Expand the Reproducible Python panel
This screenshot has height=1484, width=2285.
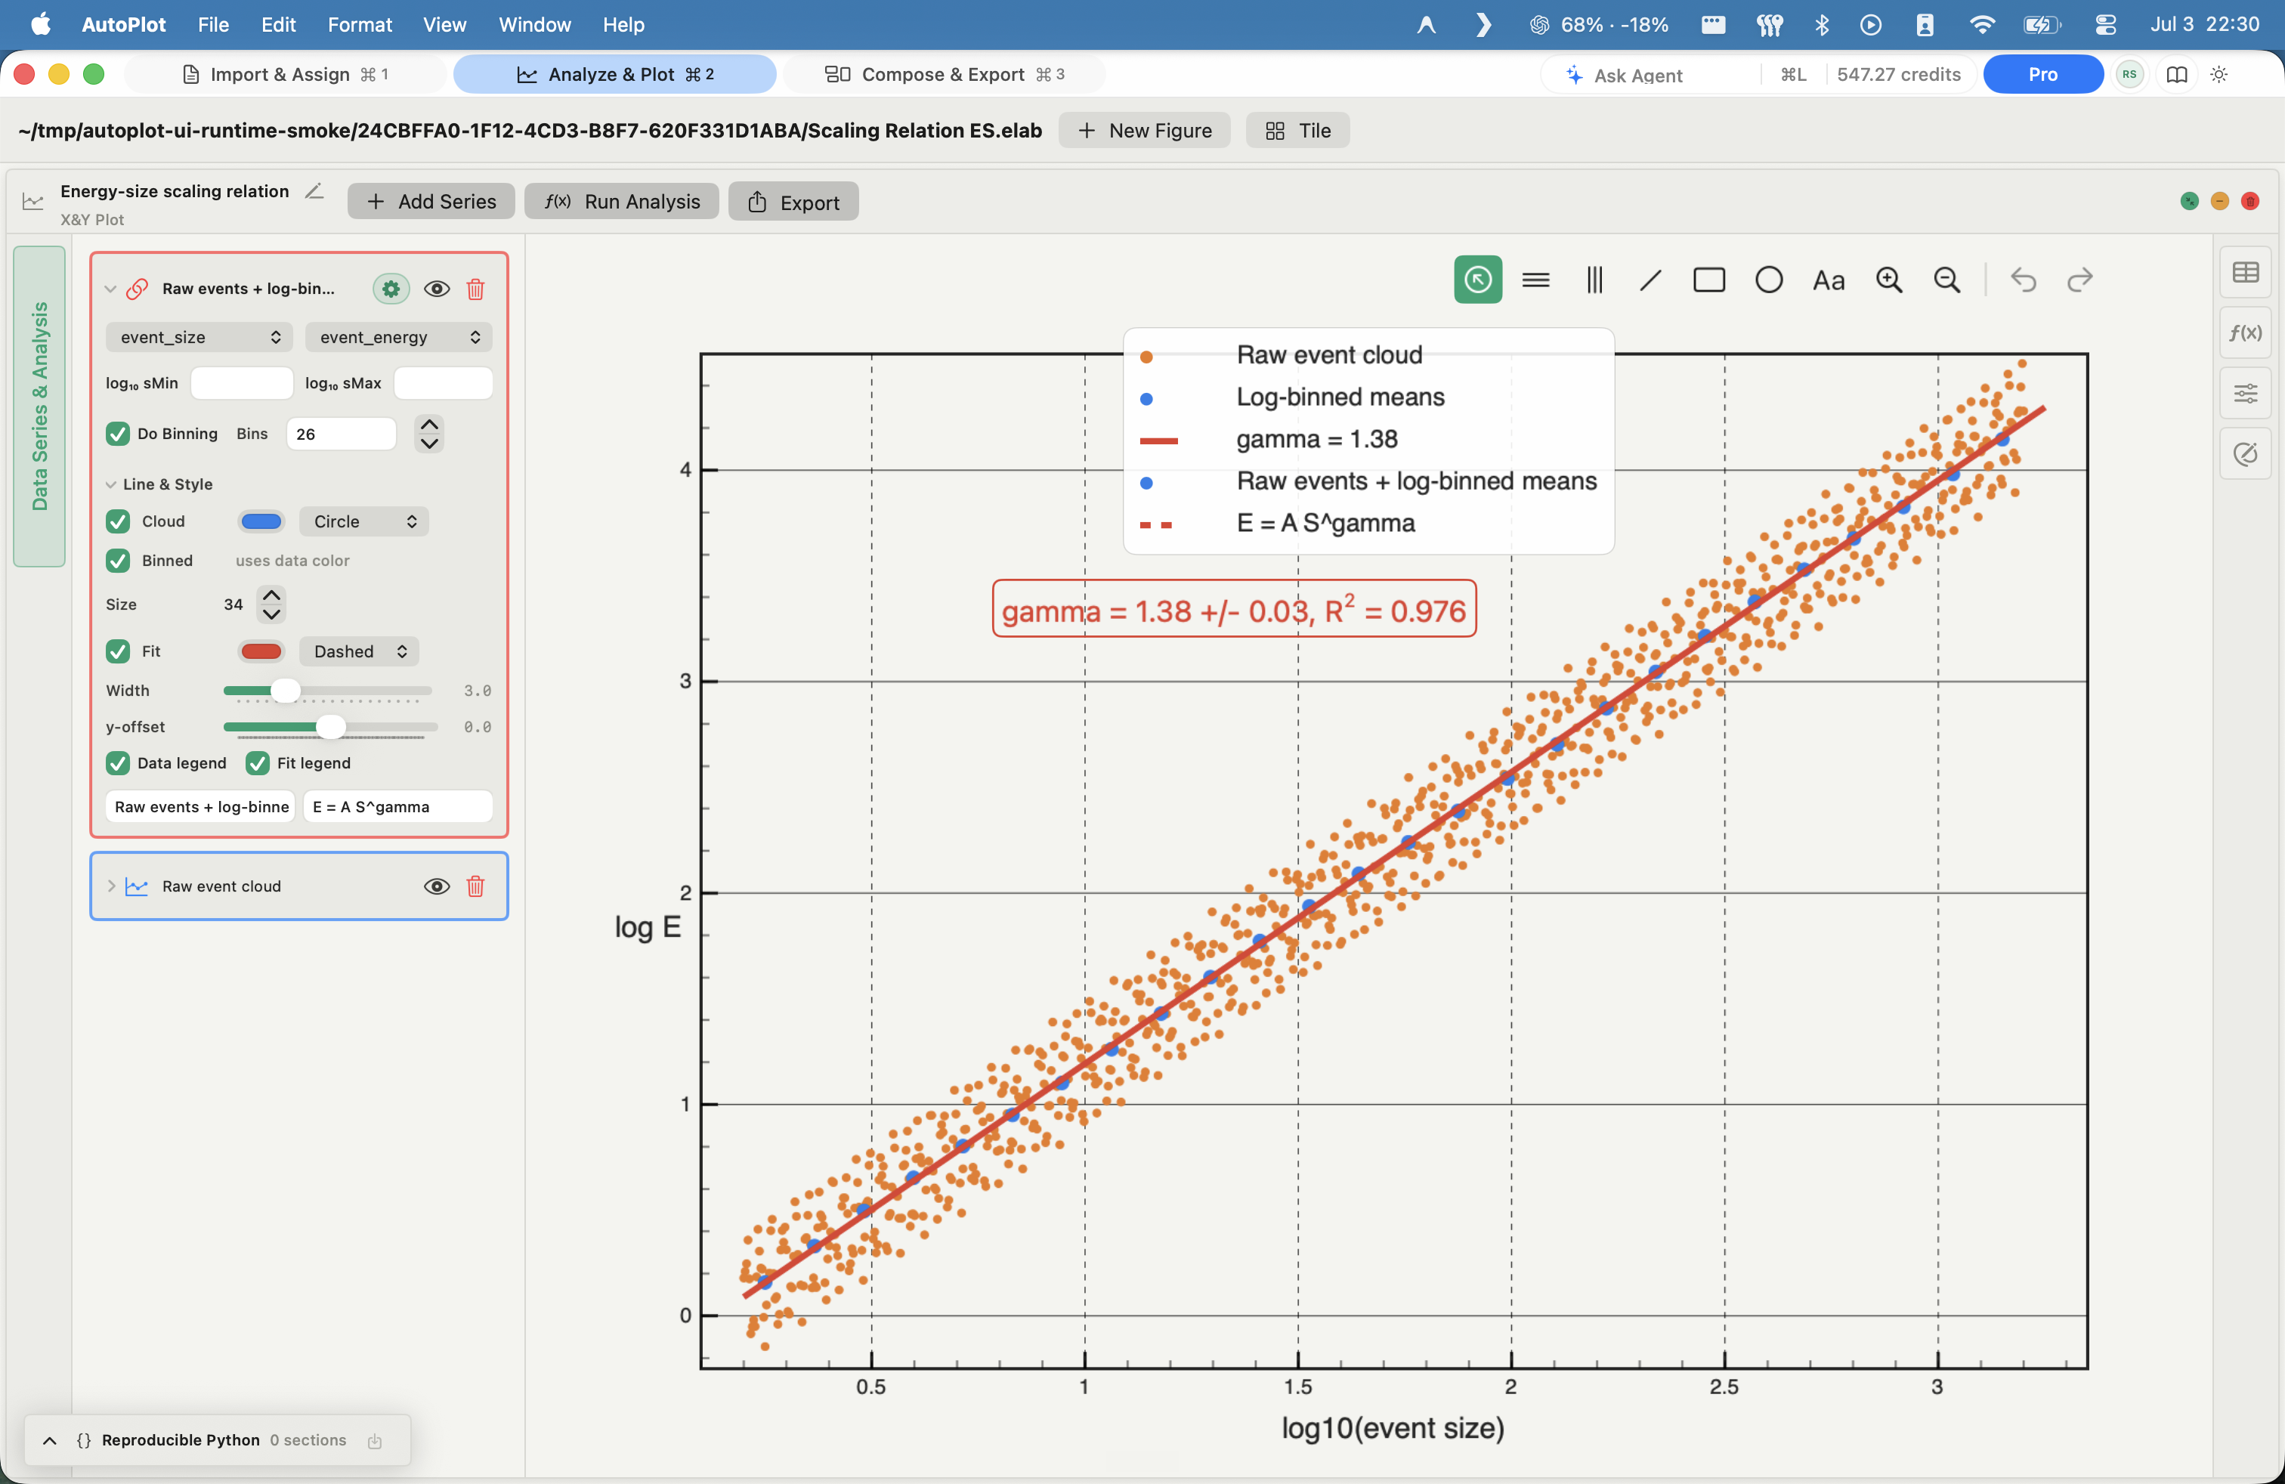[50, 1440]
